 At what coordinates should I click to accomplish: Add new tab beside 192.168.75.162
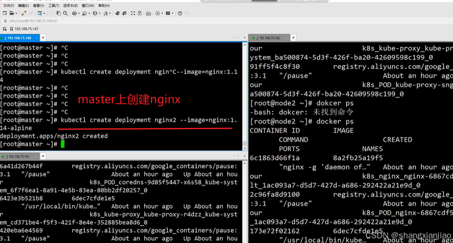[293, 38]
